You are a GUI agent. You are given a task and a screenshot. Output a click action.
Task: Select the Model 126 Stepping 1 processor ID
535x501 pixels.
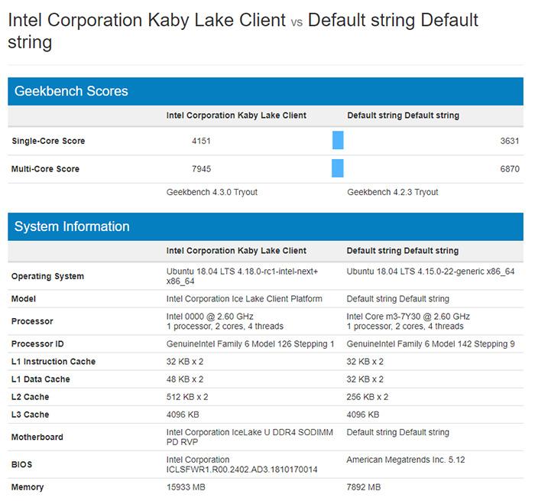click(250, 344)
